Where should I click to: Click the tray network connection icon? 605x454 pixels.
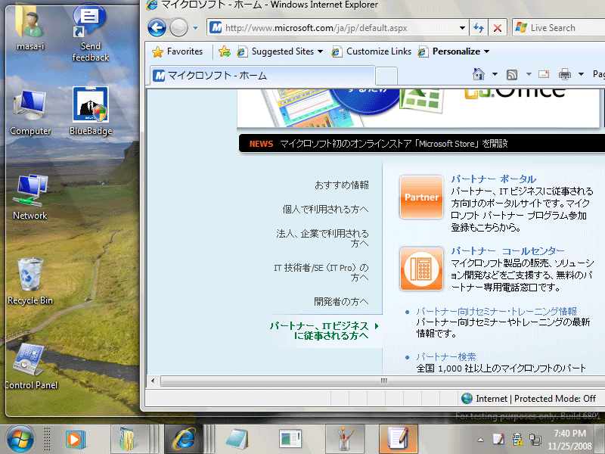click(535, 439)
